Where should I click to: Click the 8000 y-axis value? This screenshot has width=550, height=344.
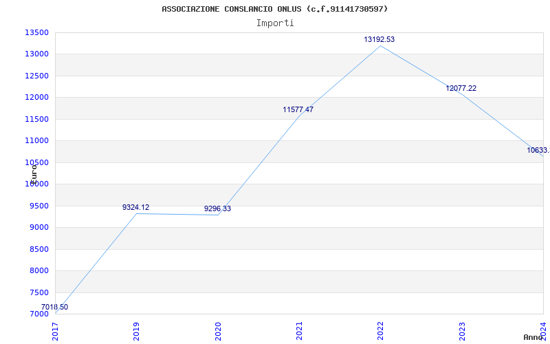38,270
